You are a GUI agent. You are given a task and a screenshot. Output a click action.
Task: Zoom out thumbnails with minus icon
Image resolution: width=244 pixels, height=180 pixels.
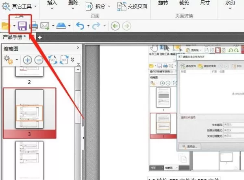tap(39, 60)
